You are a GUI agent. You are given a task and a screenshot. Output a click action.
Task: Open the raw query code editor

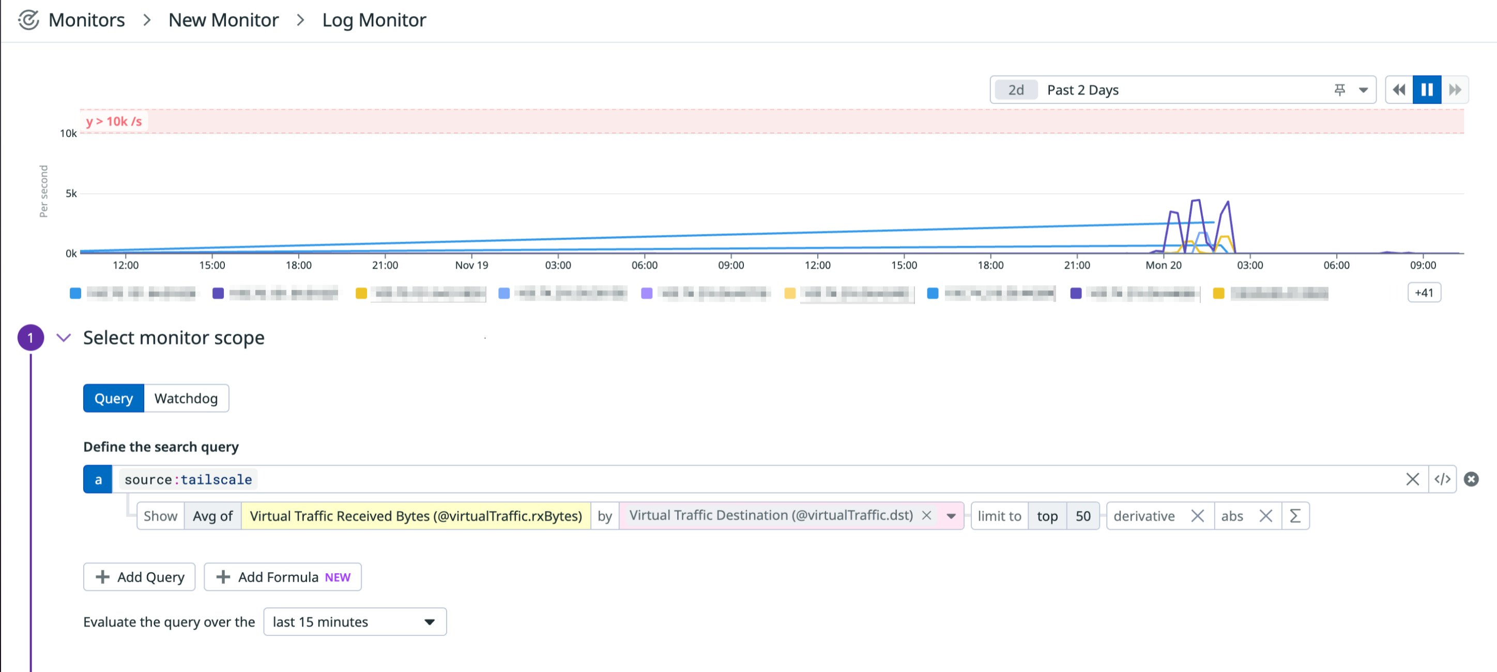pos(1444,479)
